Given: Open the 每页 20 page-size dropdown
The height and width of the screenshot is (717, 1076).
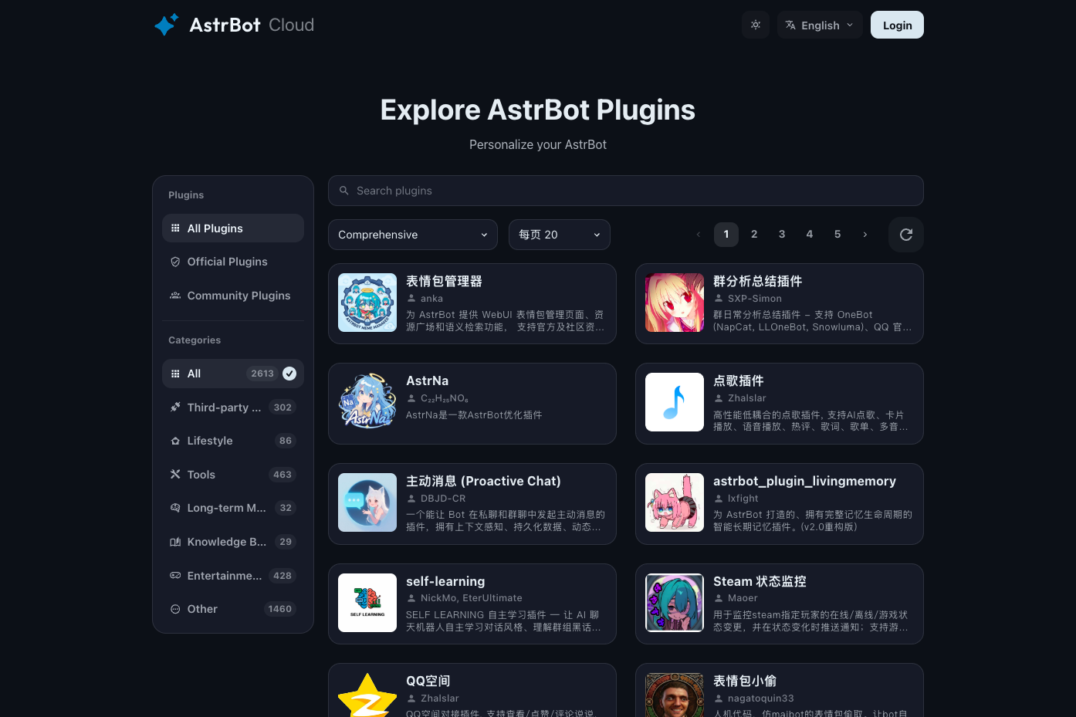Looking at the screenshot, I should pyautogui.click(x=560, y=235).
